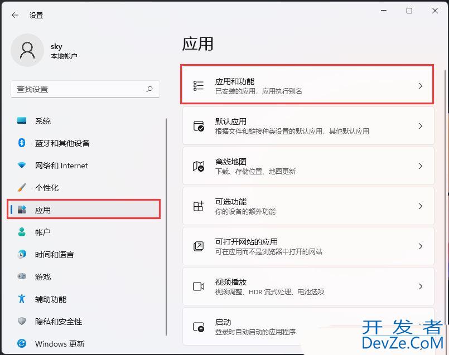Select 应用 text in the sidebar
This screenshot has width=449, height=355.
pyautogui.click(x=42, y=210)
